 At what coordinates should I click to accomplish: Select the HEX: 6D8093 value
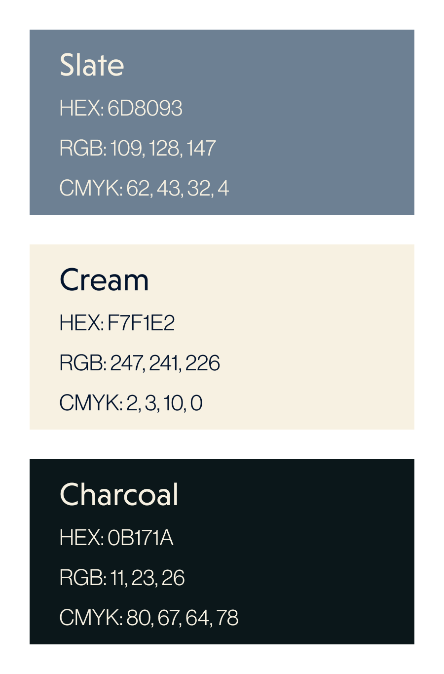tap(121, 108)
